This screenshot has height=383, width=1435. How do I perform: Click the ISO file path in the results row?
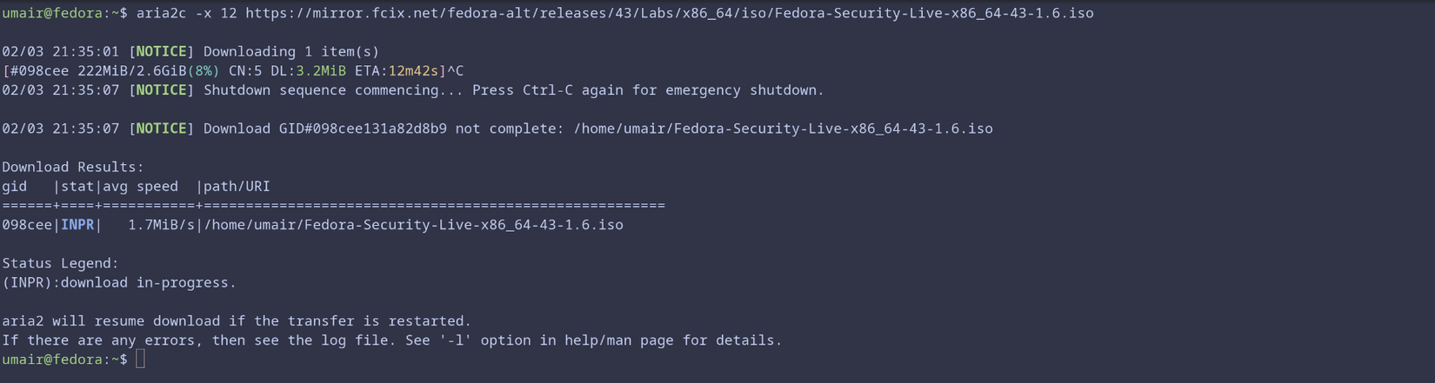413,225
